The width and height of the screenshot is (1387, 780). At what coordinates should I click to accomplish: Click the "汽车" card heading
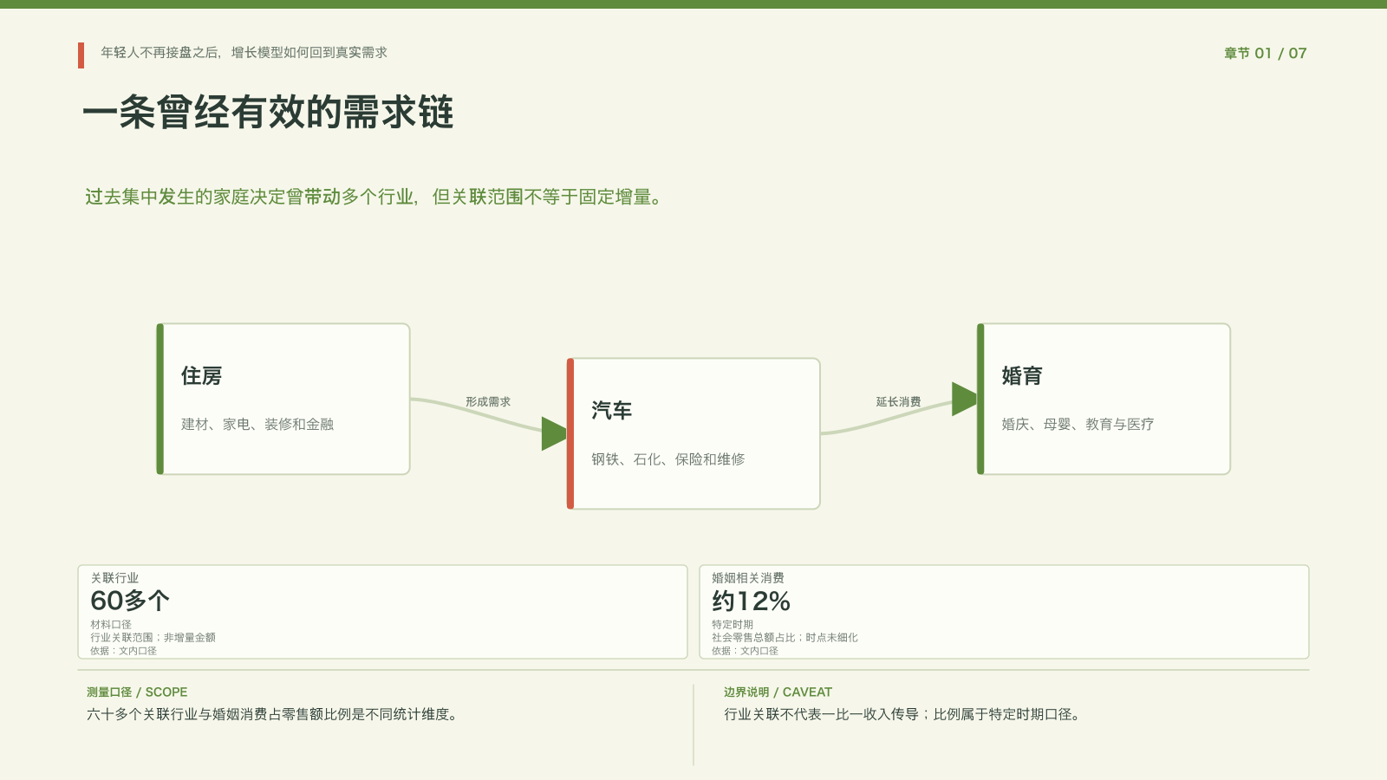tap(612, 411)
